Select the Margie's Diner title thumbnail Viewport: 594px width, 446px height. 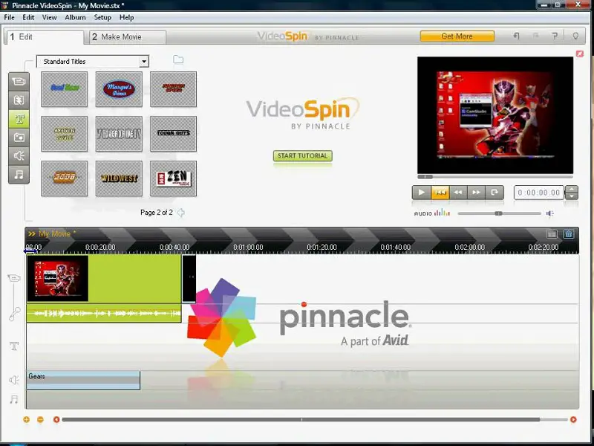[119, 89]
